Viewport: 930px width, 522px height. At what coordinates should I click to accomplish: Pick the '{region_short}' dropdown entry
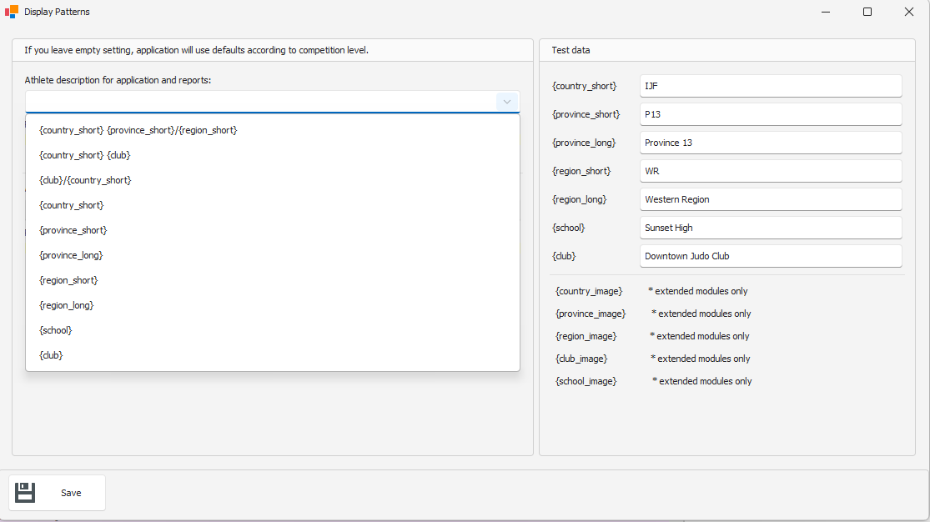[68, 280]
